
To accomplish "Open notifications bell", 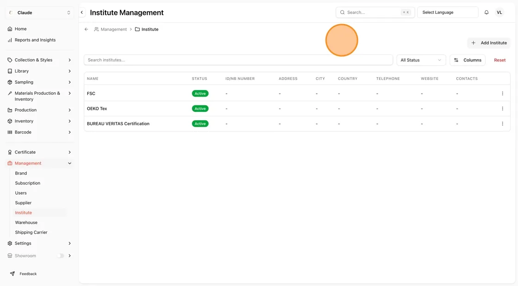I will pyautogui.click(x=486, y=12).
